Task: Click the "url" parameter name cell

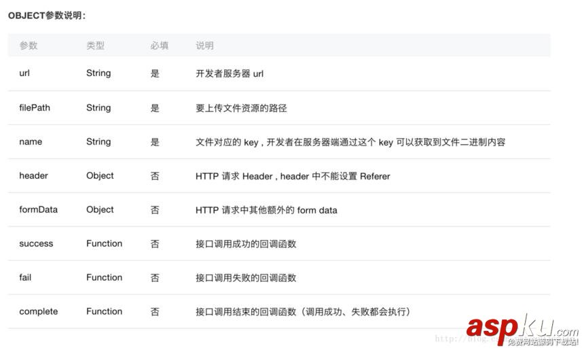Action: 24,73
